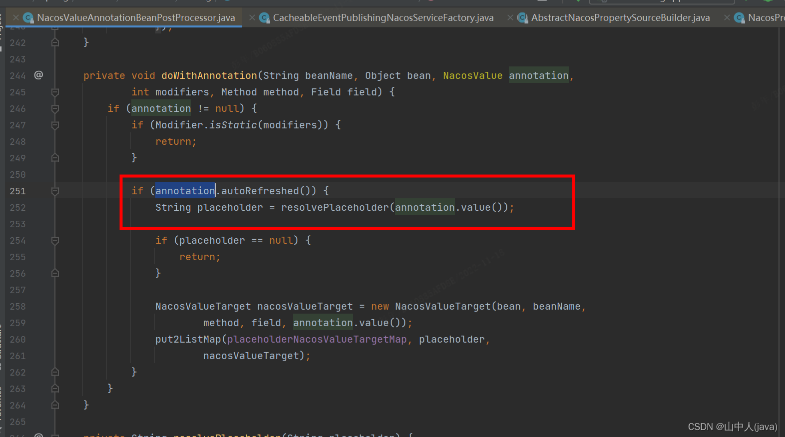Image resolution: width=785 pixels, height=437 pixels.
Task: Click the return statement on line 248
Action: pos(176,141)
